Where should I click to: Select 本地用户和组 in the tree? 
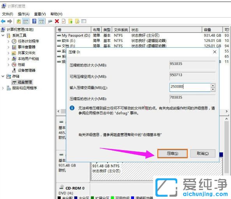click(28, 59)
